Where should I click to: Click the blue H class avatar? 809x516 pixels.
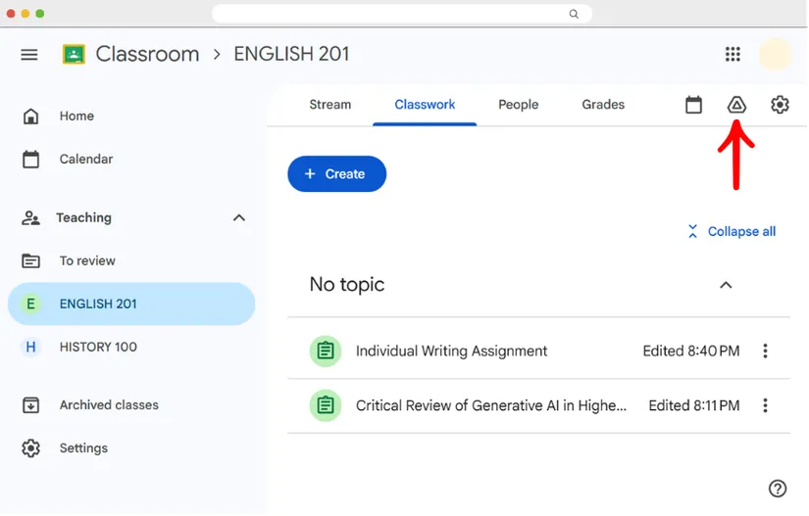point(31,347)
